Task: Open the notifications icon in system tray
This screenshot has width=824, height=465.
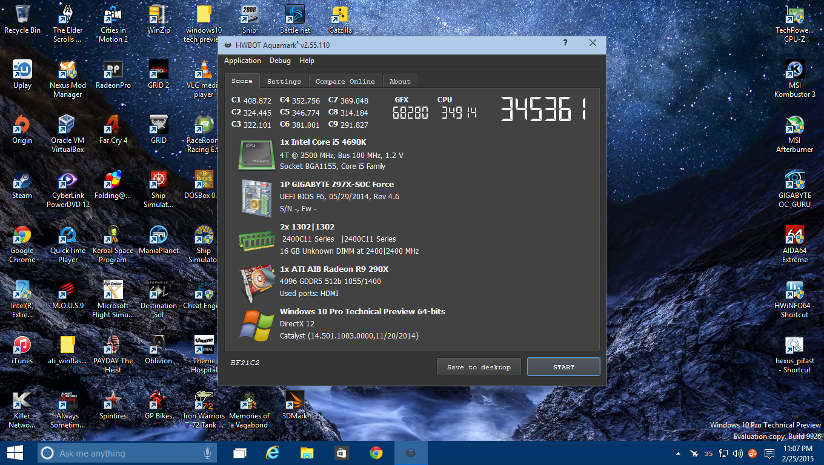Action: point(769,453)
